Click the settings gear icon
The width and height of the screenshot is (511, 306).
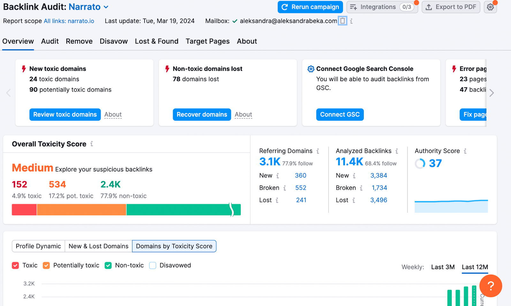(490, 7)
